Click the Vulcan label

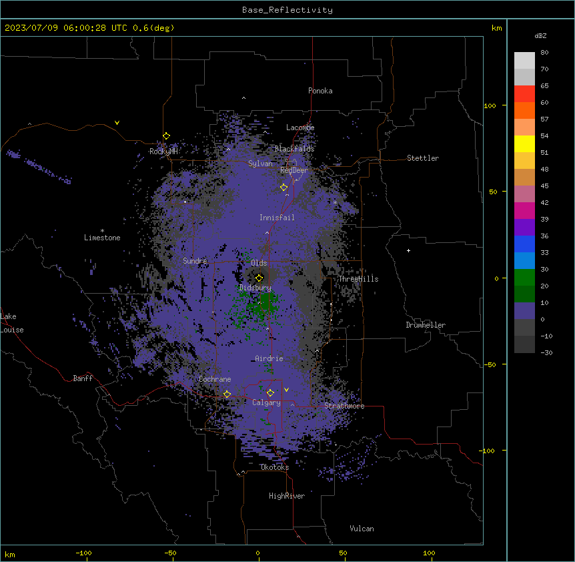coord(362,529)
